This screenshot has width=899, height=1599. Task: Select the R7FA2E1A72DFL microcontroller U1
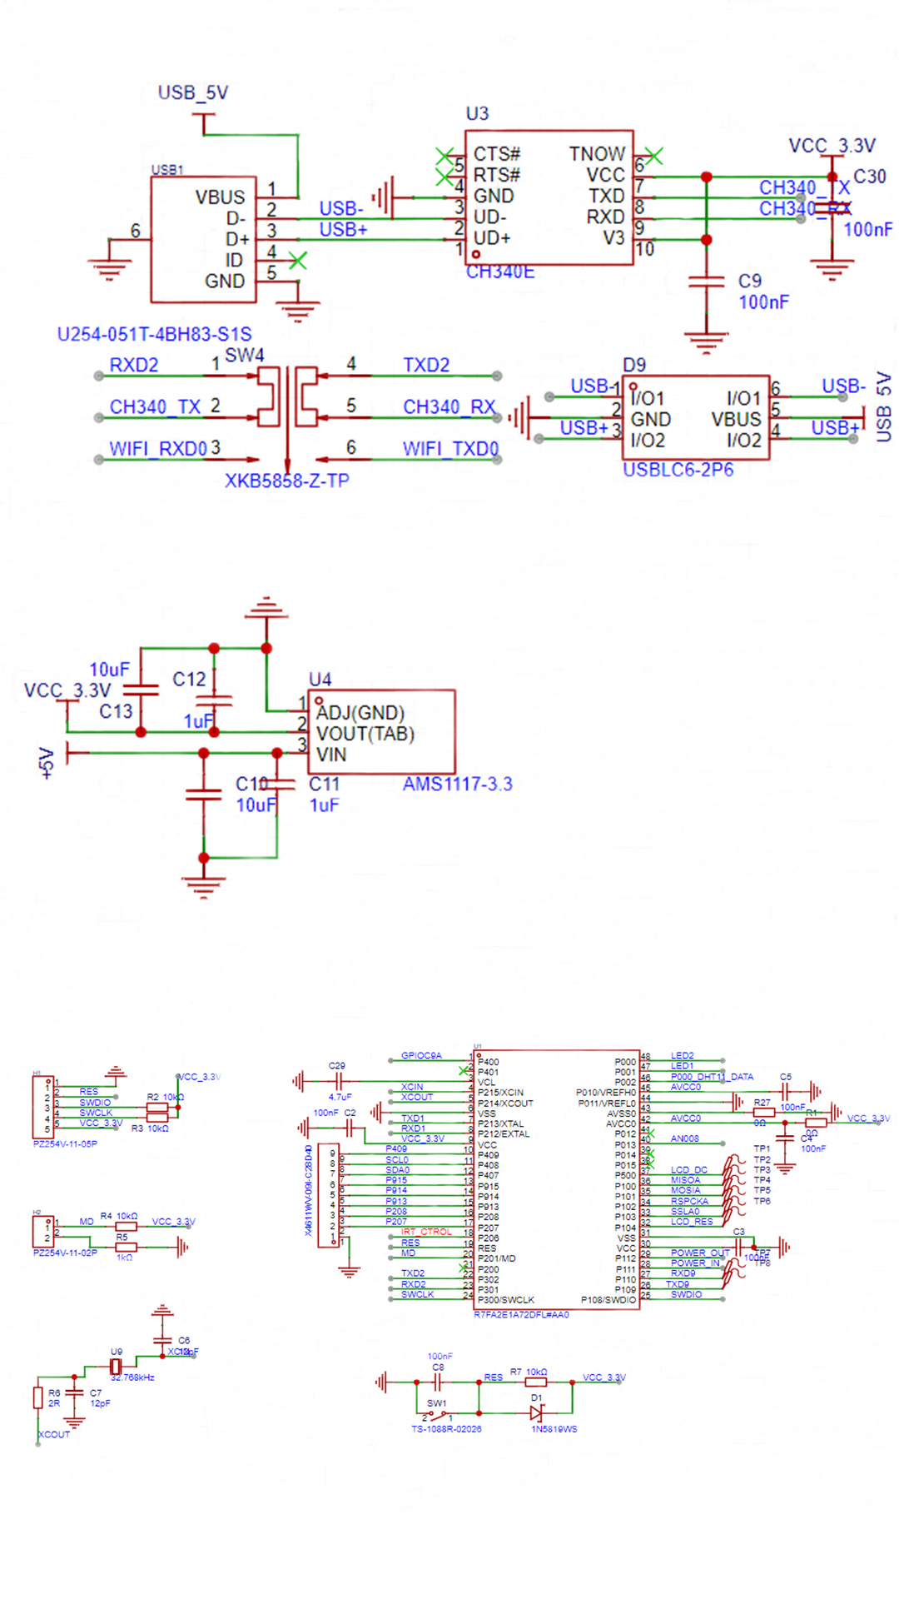coord(556,1178)
